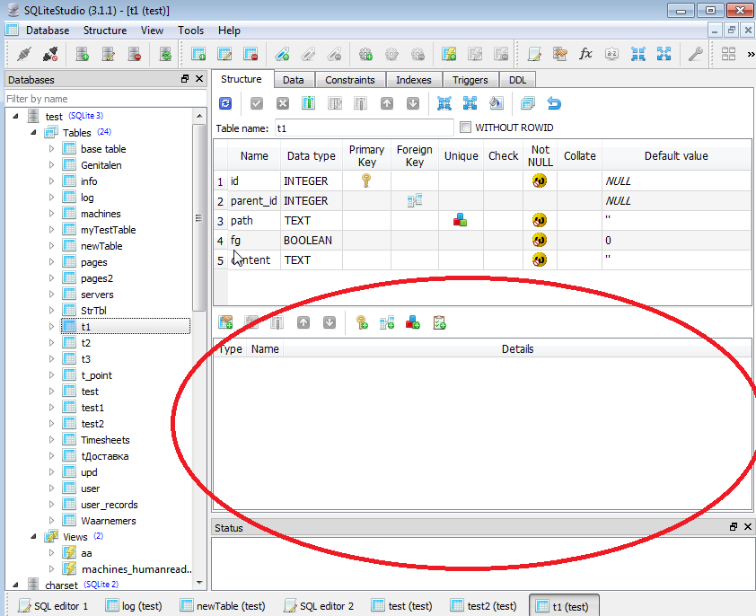This screenshot has width=756, height=616.
Task: Collapse the Views group
Action: (x=33, y=536)
